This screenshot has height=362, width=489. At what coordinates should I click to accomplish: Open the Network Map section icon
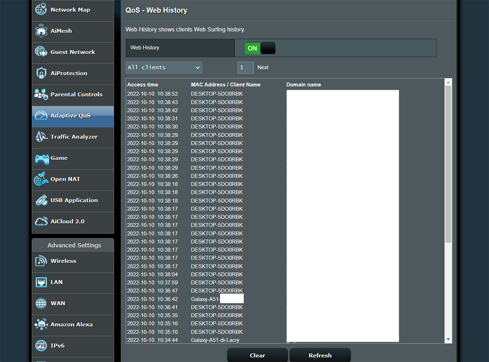[41, 9]
